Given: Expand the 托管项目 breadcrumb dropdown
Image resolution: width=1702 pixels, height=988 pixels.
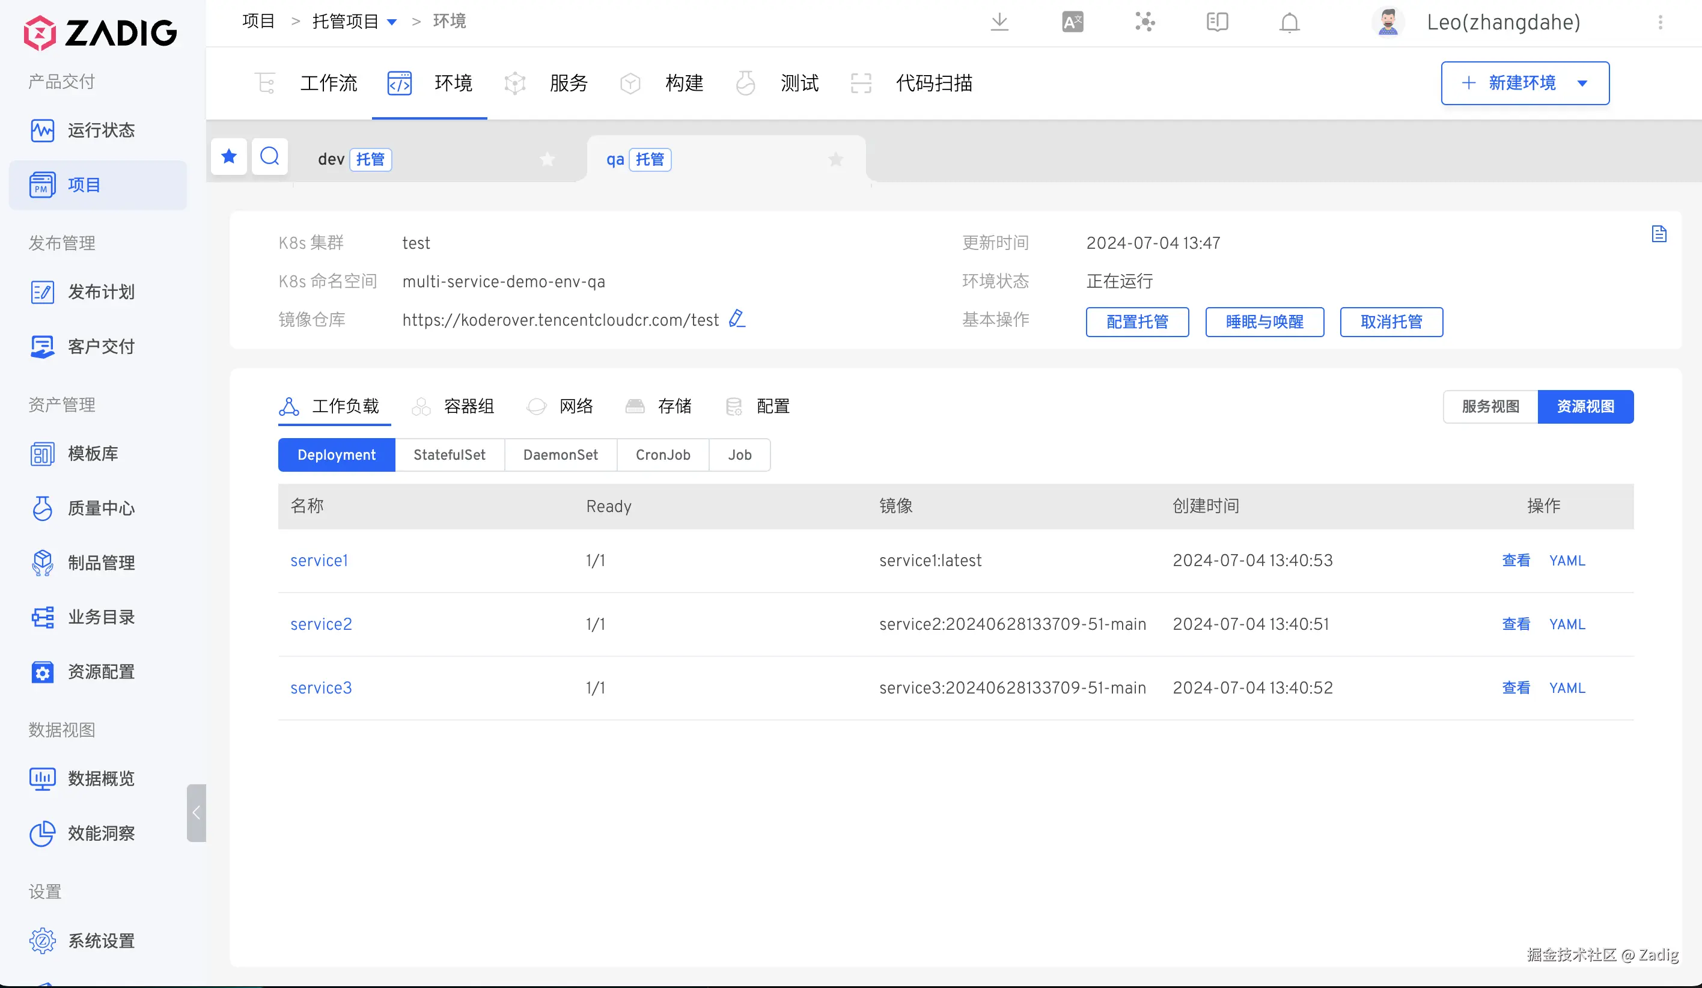Looking at the screenshot, I should point(392,22).
